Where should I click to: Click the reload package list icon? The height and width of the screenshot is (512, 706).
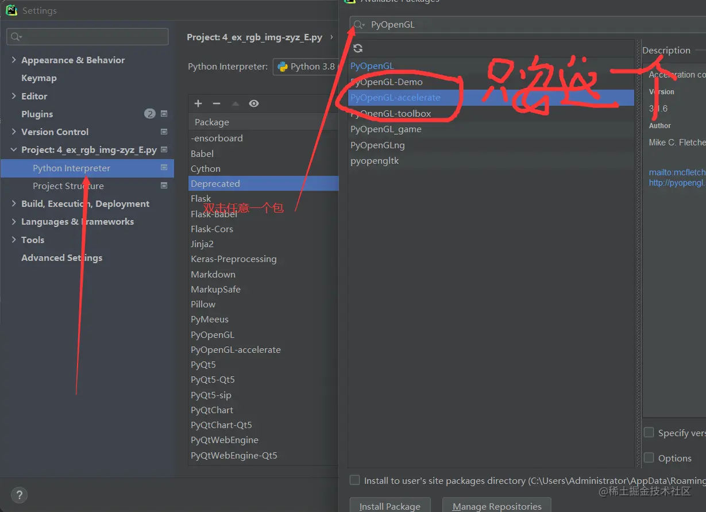point(358,48)
